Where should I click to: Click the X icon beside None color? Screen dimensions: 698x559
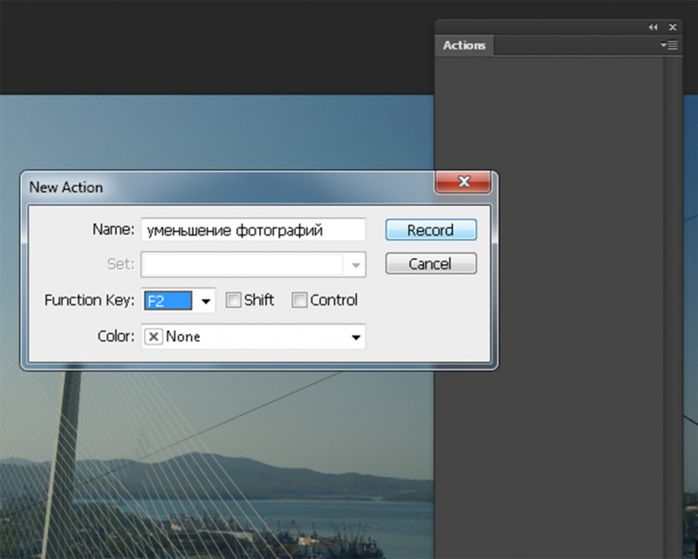[x=154, y=336]
